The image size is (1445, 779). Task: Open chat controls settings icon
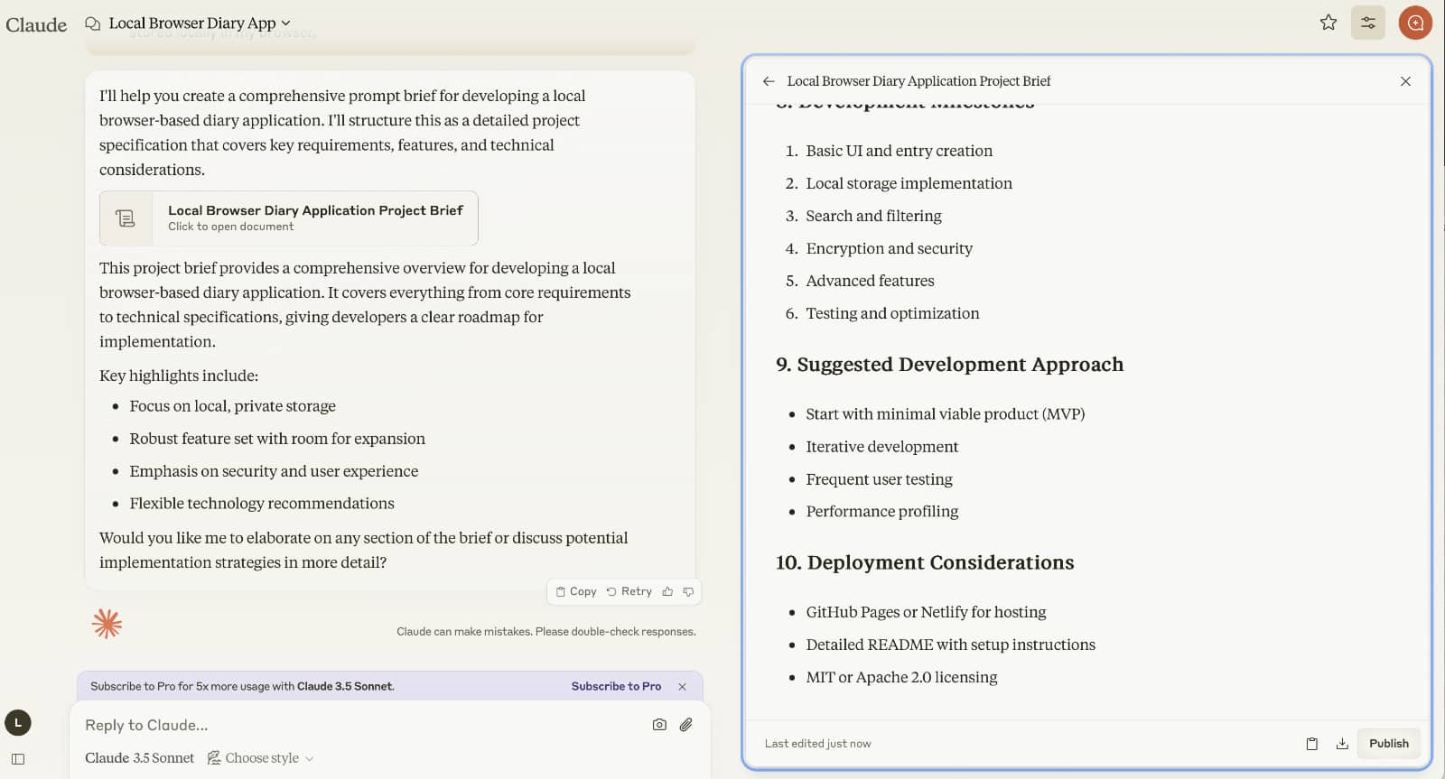click(1367, 23)
